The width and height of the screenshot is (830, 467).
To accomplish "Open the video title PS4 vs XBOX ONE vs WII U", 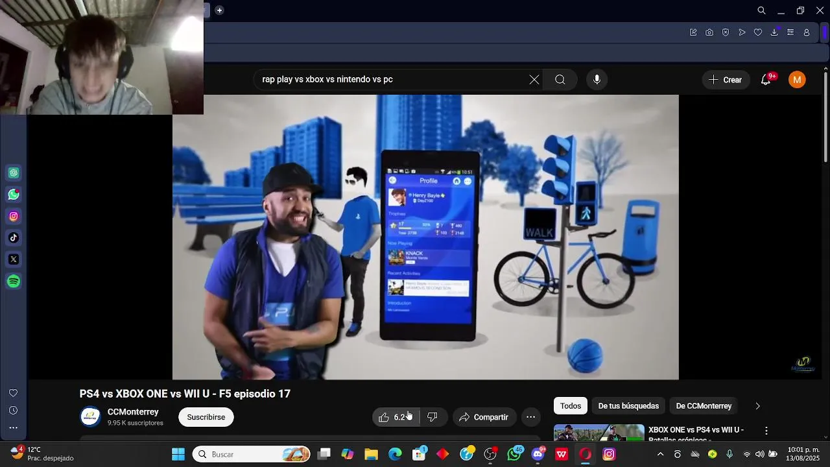I will point(185,394).
